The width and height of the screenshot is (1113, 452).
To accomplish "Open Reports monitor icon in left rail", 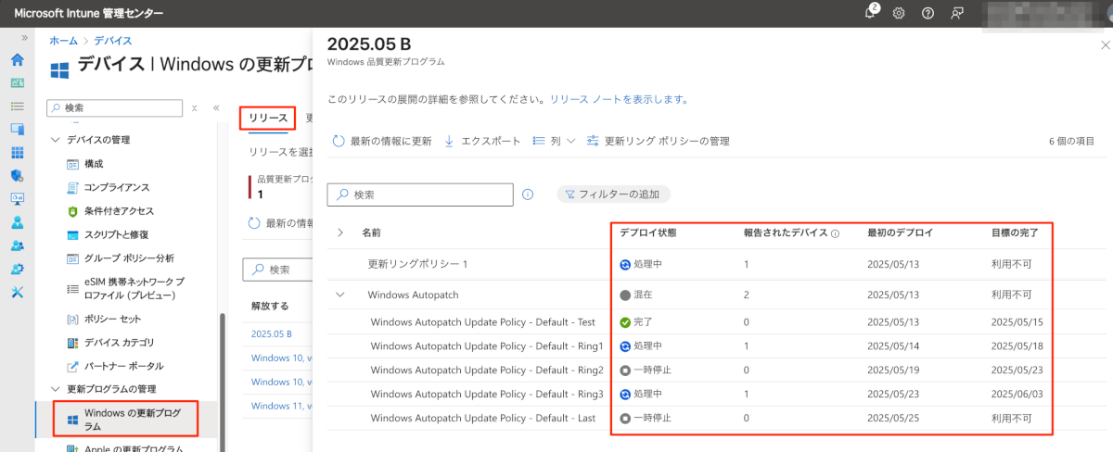I will pyautogui.click(x=17, y=198).
